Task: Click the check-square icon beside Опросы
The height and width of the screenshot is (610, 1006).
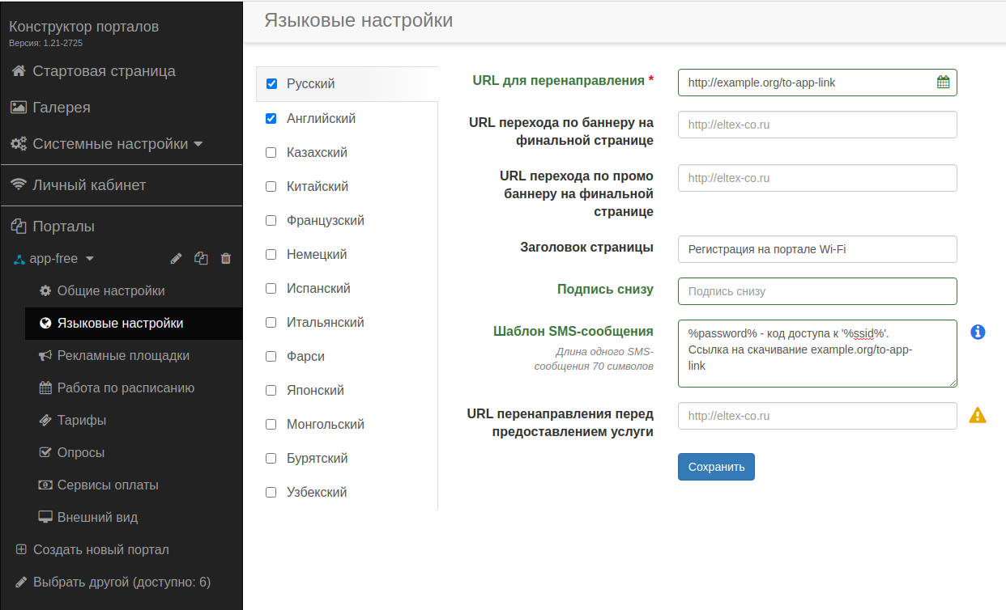Action: (x=45, y=453)
